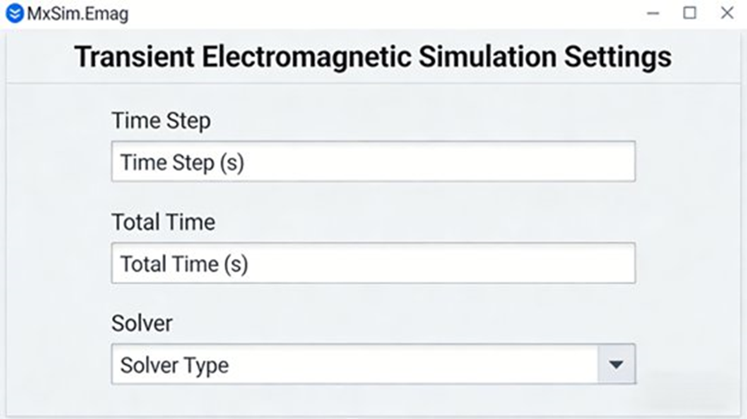Select the "Solver Type" placeholder text
The width and height of the screenshot is (747, 419).
tap(174, 365)
